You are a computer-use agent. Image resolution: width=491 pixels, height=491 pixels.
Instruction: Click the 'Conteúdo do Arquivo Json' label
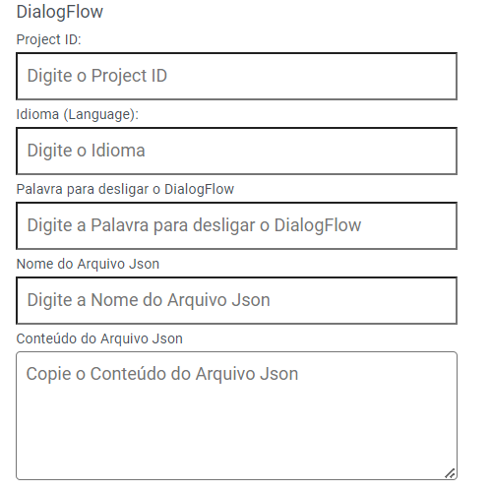[99, 338]
